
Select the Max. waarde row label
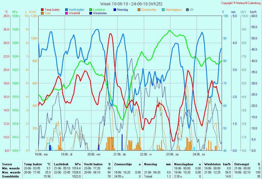click(x=11, y=172)
